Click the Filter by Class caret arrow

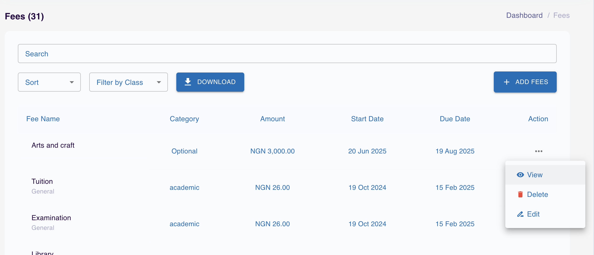(x=159, y=82)
